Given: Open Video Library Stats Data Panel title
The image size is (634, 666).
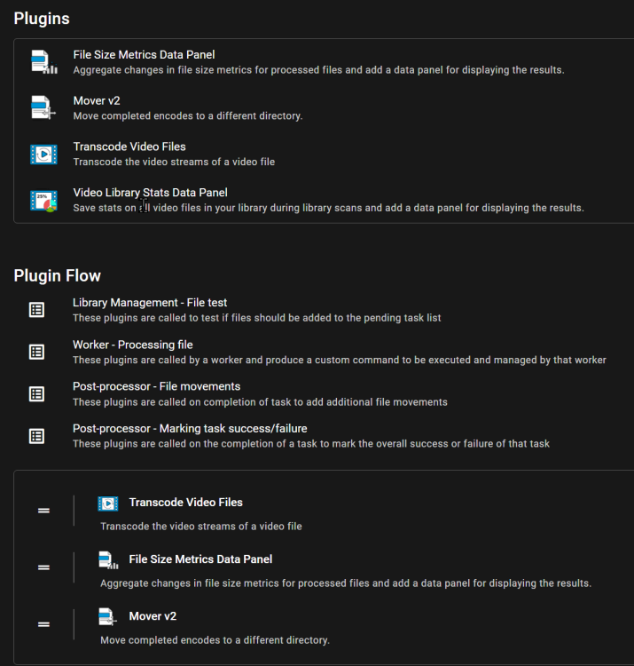Looking at the screenshot, I should [x=150, y=193].
